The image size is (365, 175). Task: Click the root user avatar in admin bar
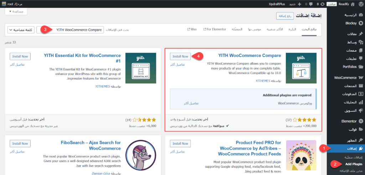pyautogui.click(x=4, y=4)
